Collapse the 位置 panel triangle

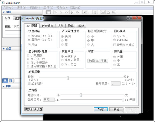click(x=4, y=49)
